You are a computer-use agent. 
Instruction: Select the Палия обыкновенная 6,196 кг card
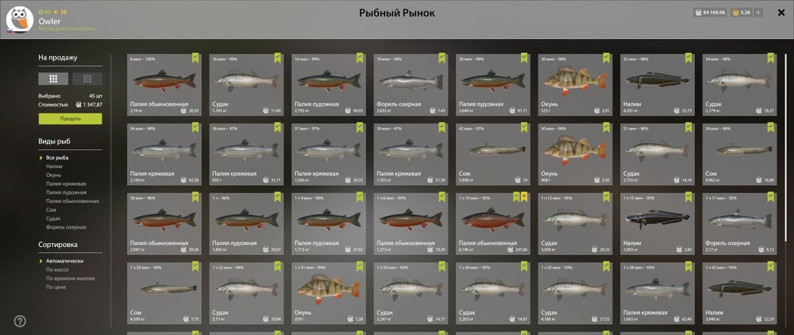(493, 223)
